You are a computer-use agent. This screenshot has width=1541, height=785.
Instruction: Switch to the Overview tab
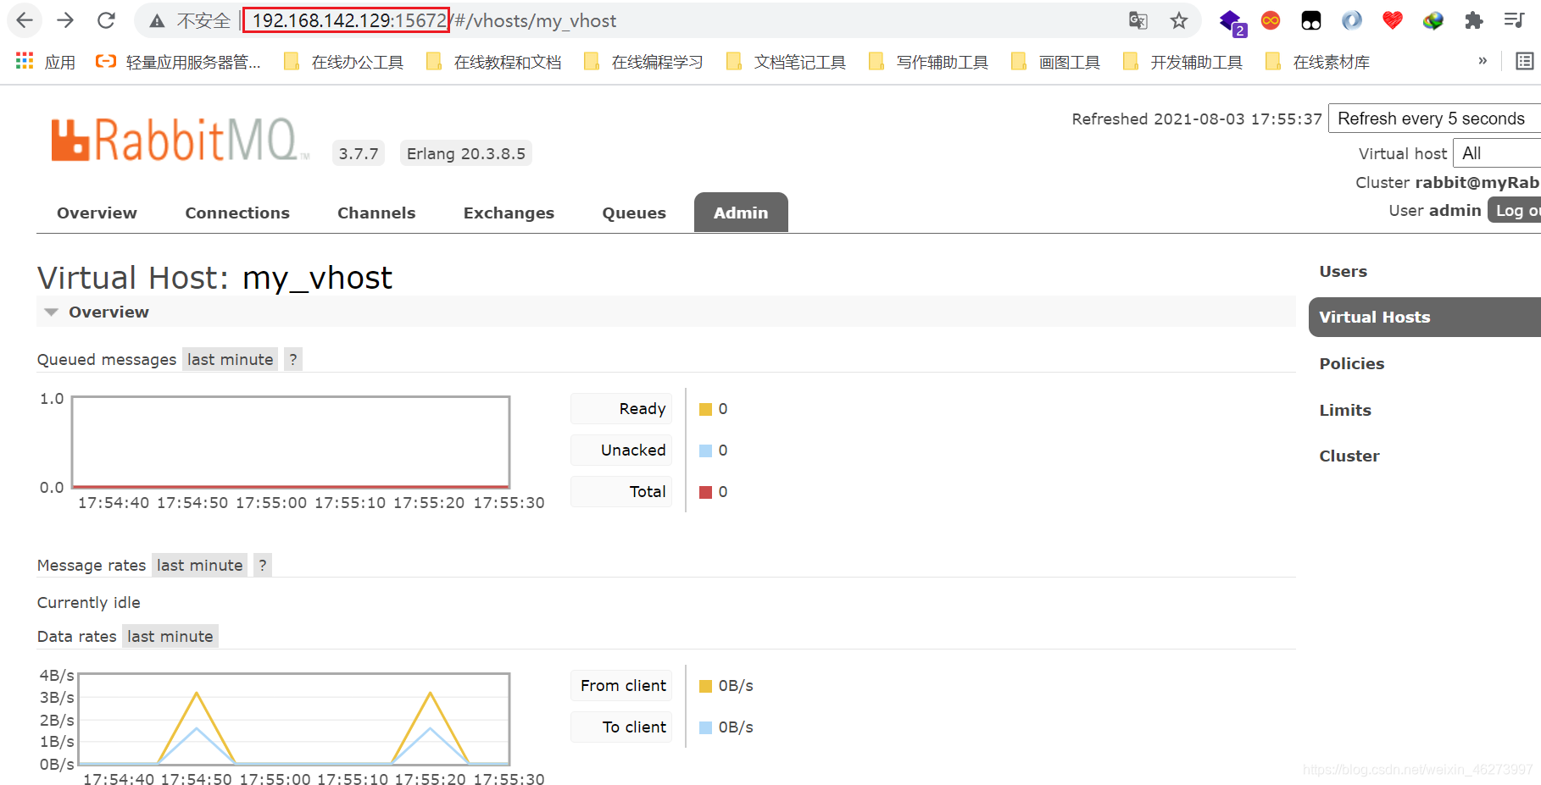point(97,213)
